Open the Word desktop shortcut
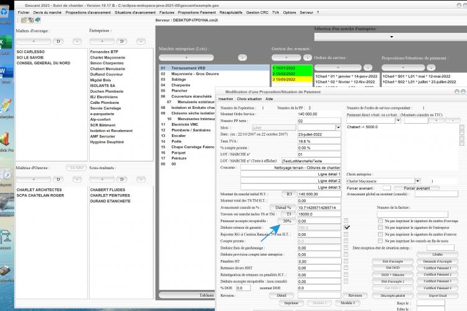Screen dimensions: 467x311 tap(6, 74)
